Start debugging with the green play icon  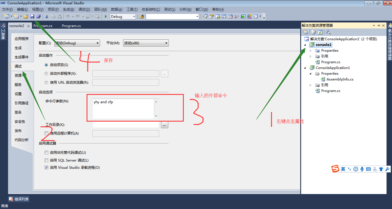tap(106, 17)
